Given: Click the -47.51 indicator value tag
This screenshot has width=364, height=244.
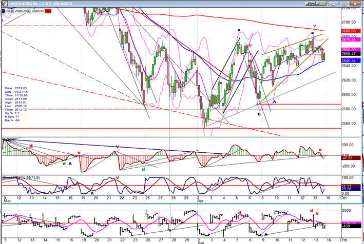Looking at the screenshot, I should (x=351, y=158).
